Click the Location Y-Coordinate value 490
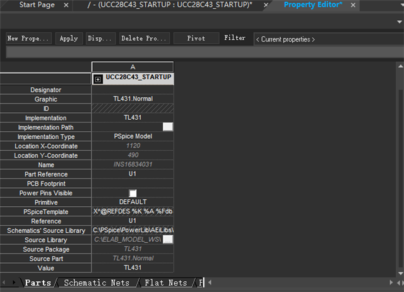 click(x=133, y=155)
